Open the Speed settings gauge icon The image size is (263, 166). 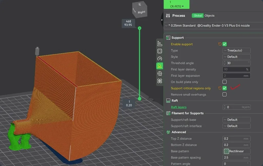[159, 59]
